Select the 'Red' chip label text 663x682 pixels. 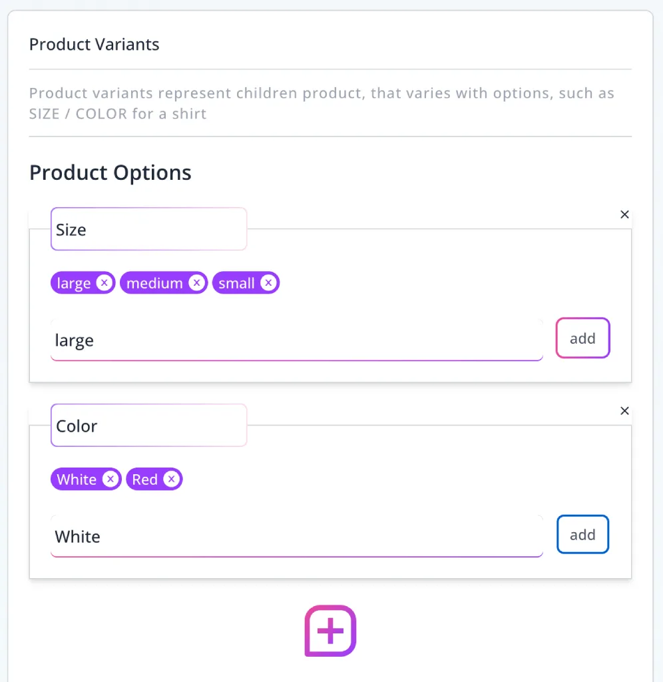(x=144, y=480)
